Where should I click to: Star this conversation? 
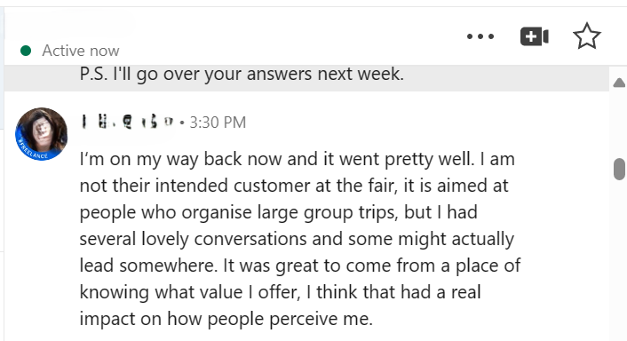pos(587,36)
